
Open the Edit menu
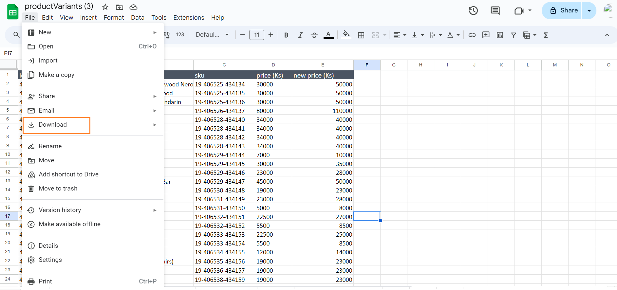point(47,17)
